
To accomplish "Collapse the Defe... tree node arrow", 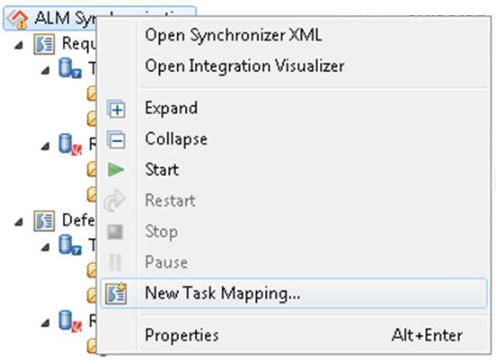I will click(x=19, y=222).
